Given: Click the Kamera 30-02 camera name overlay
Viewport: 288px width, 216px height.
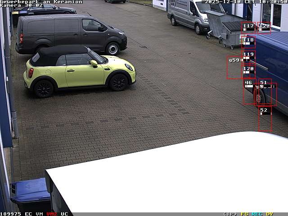Looking at the screenshot, I should coord(22,5).
